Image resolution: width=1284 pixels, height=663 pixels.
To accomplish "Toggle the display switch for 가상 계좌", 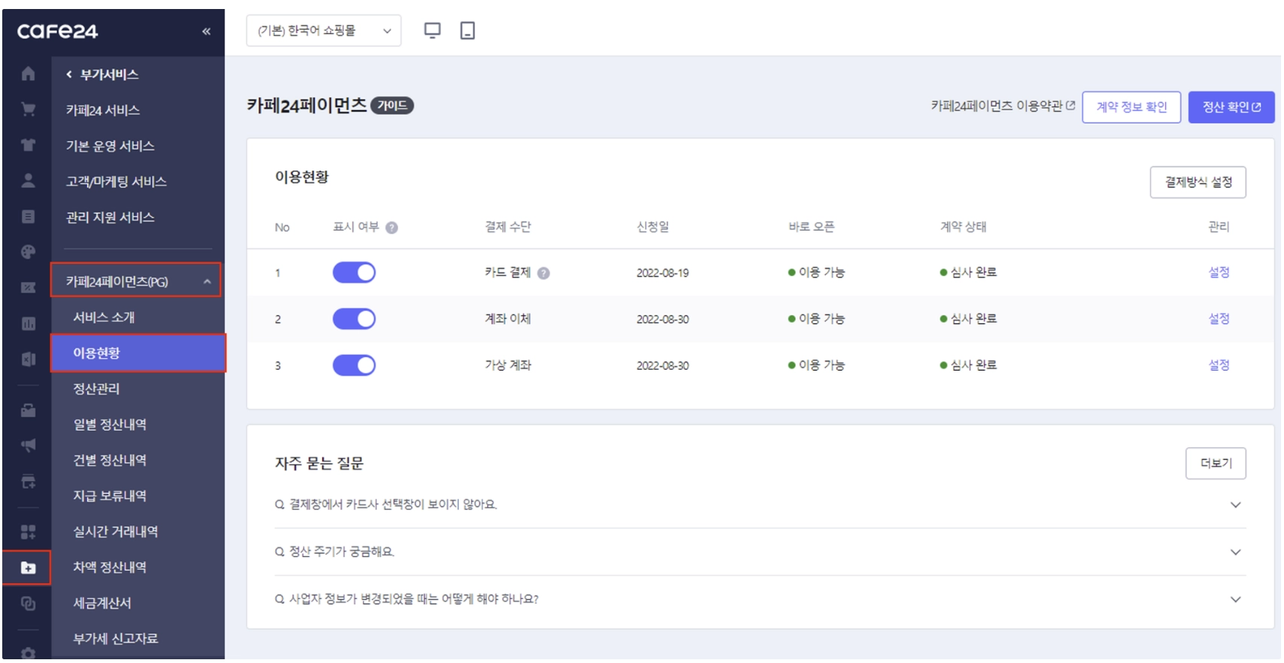I will 354,366.
